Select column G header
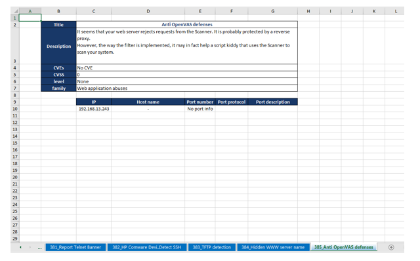420x261 pixels. coord(273,11)
